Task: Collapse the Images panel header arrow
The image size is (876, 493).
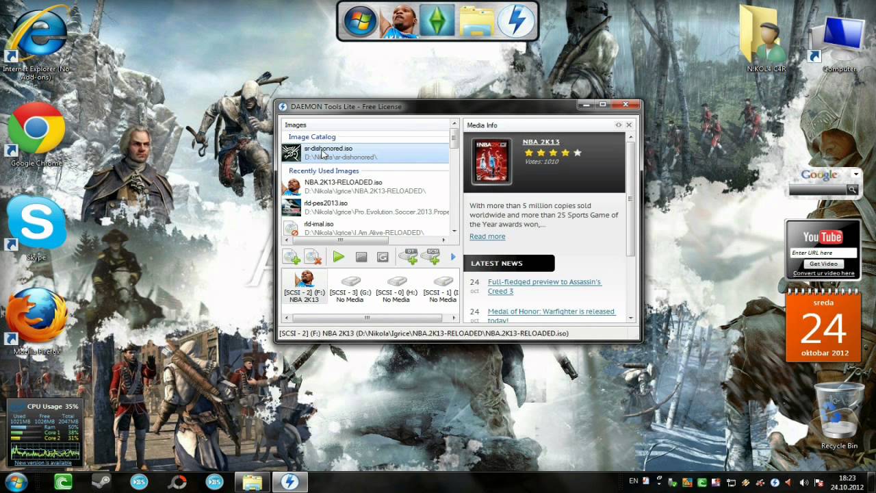Action: click(x=454, y=125)
